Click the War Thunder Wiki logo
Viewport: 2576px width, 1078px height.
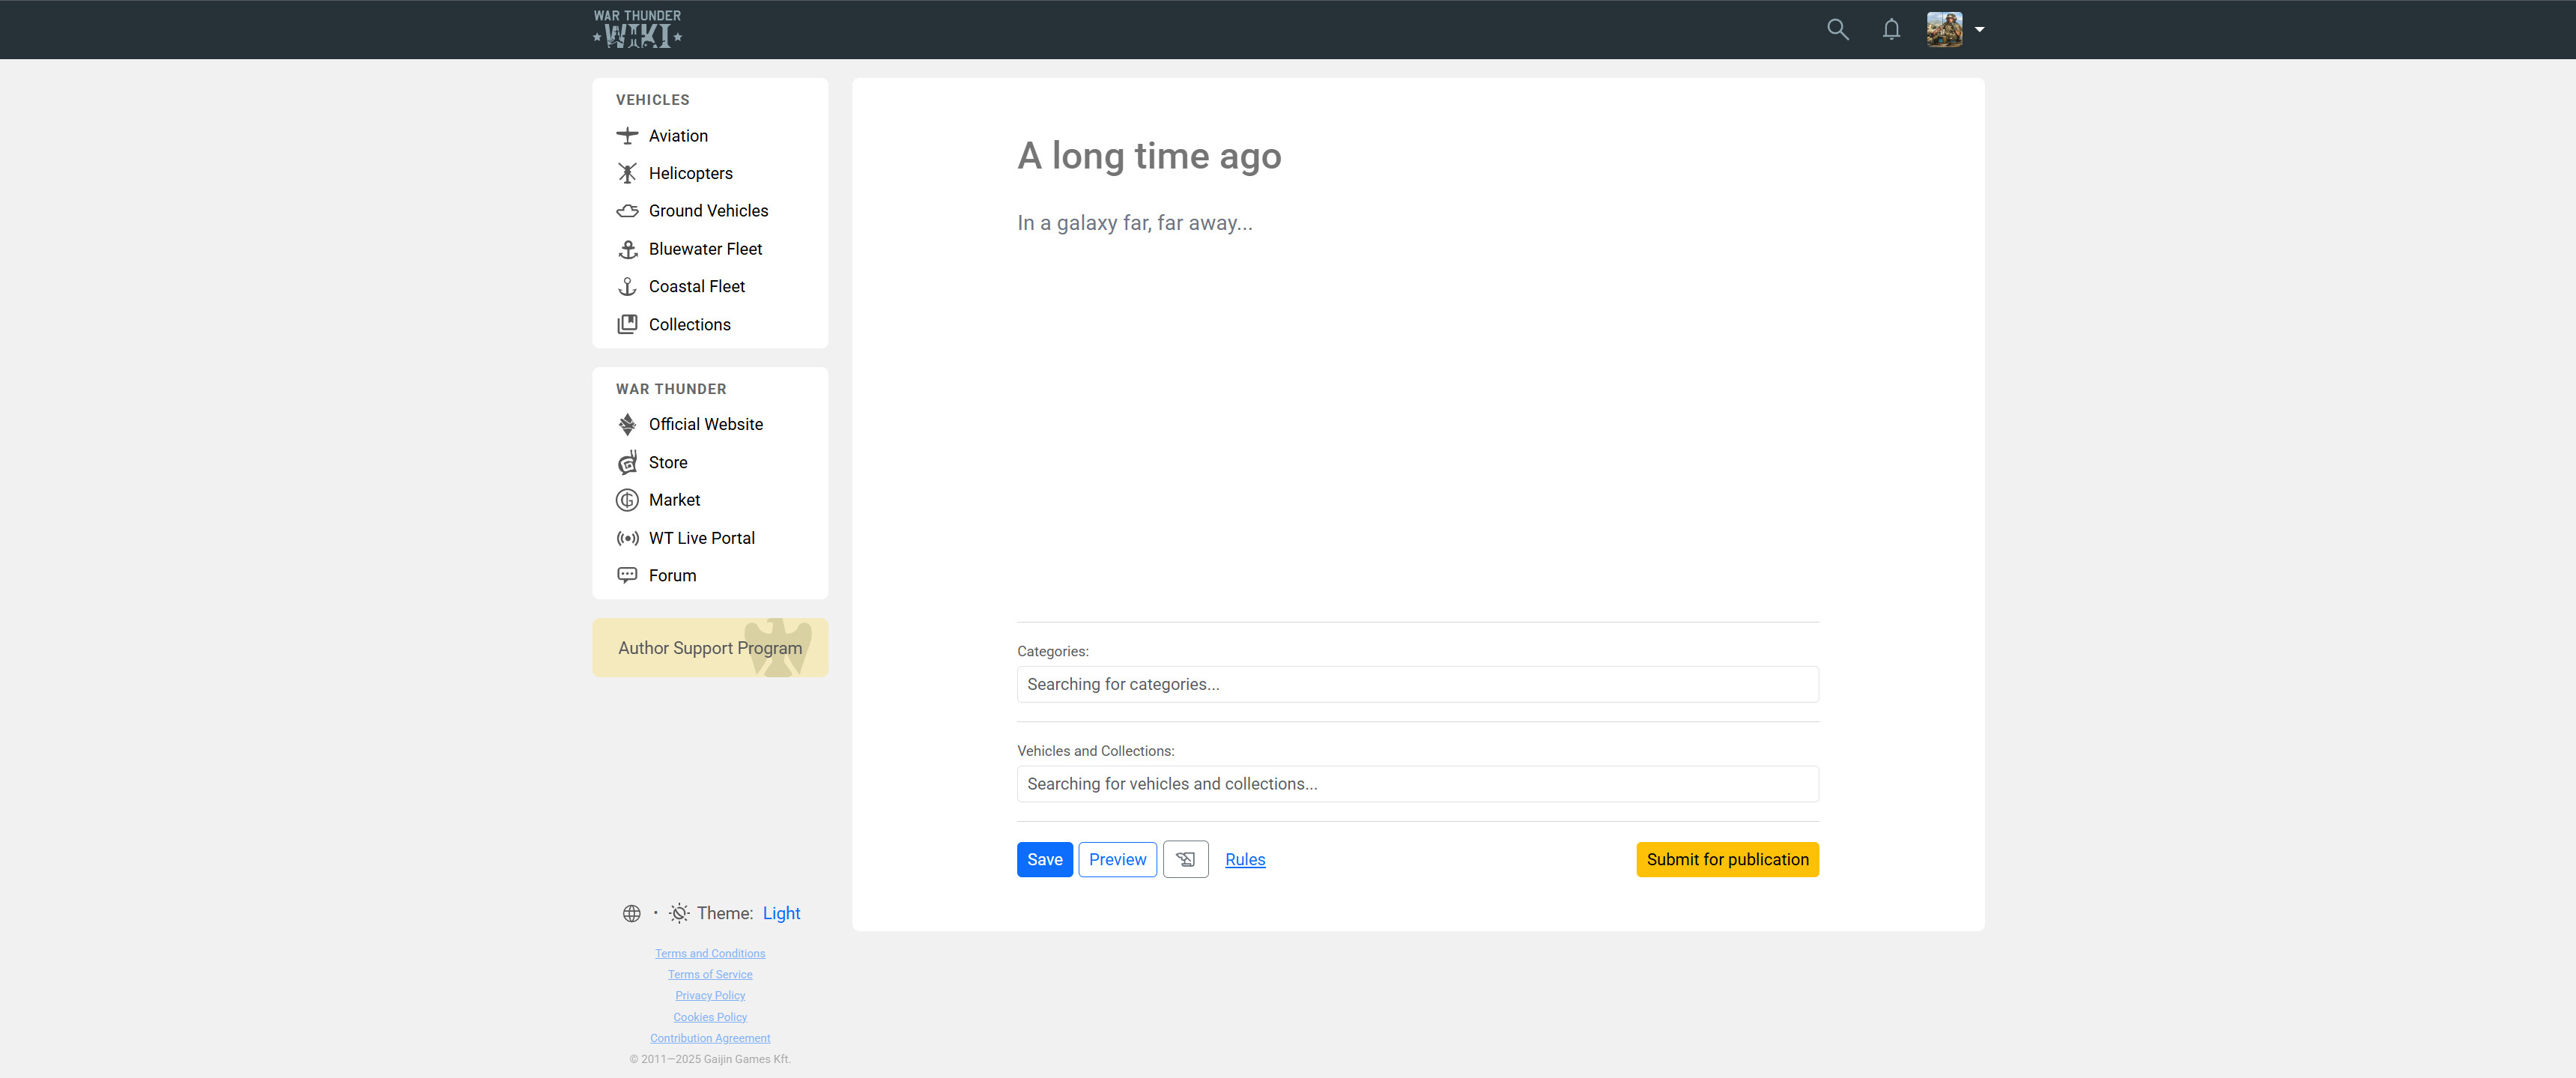click(x=637, y=29)
